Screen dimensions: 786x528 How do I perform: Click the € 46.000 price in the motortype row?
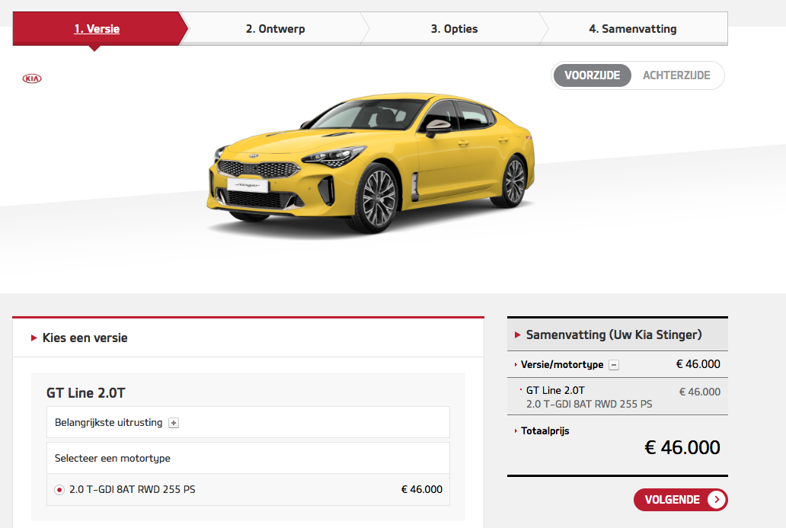coord(422,489)
